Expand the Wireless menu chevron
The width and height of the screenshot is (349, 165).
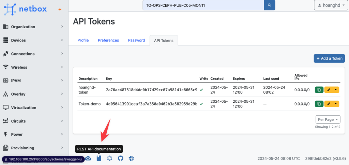(62, 67)
